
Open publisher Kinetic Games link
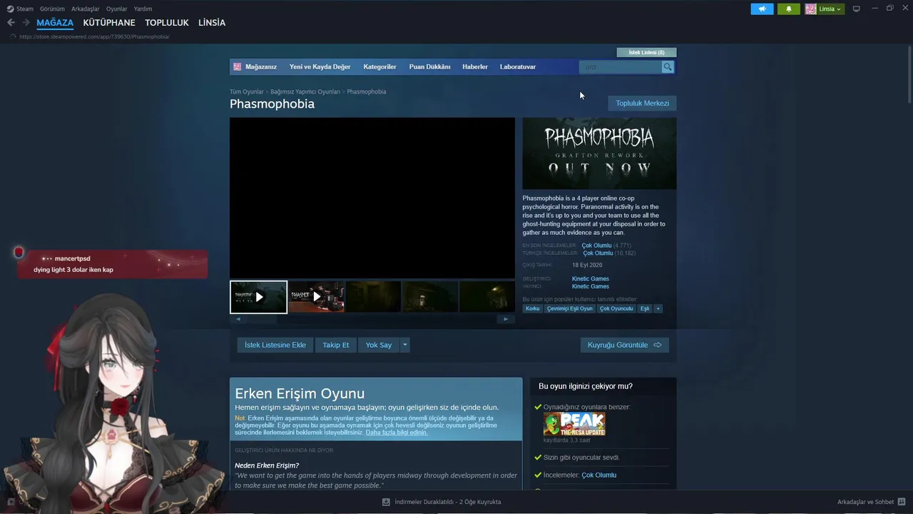(x=591, y=286)
